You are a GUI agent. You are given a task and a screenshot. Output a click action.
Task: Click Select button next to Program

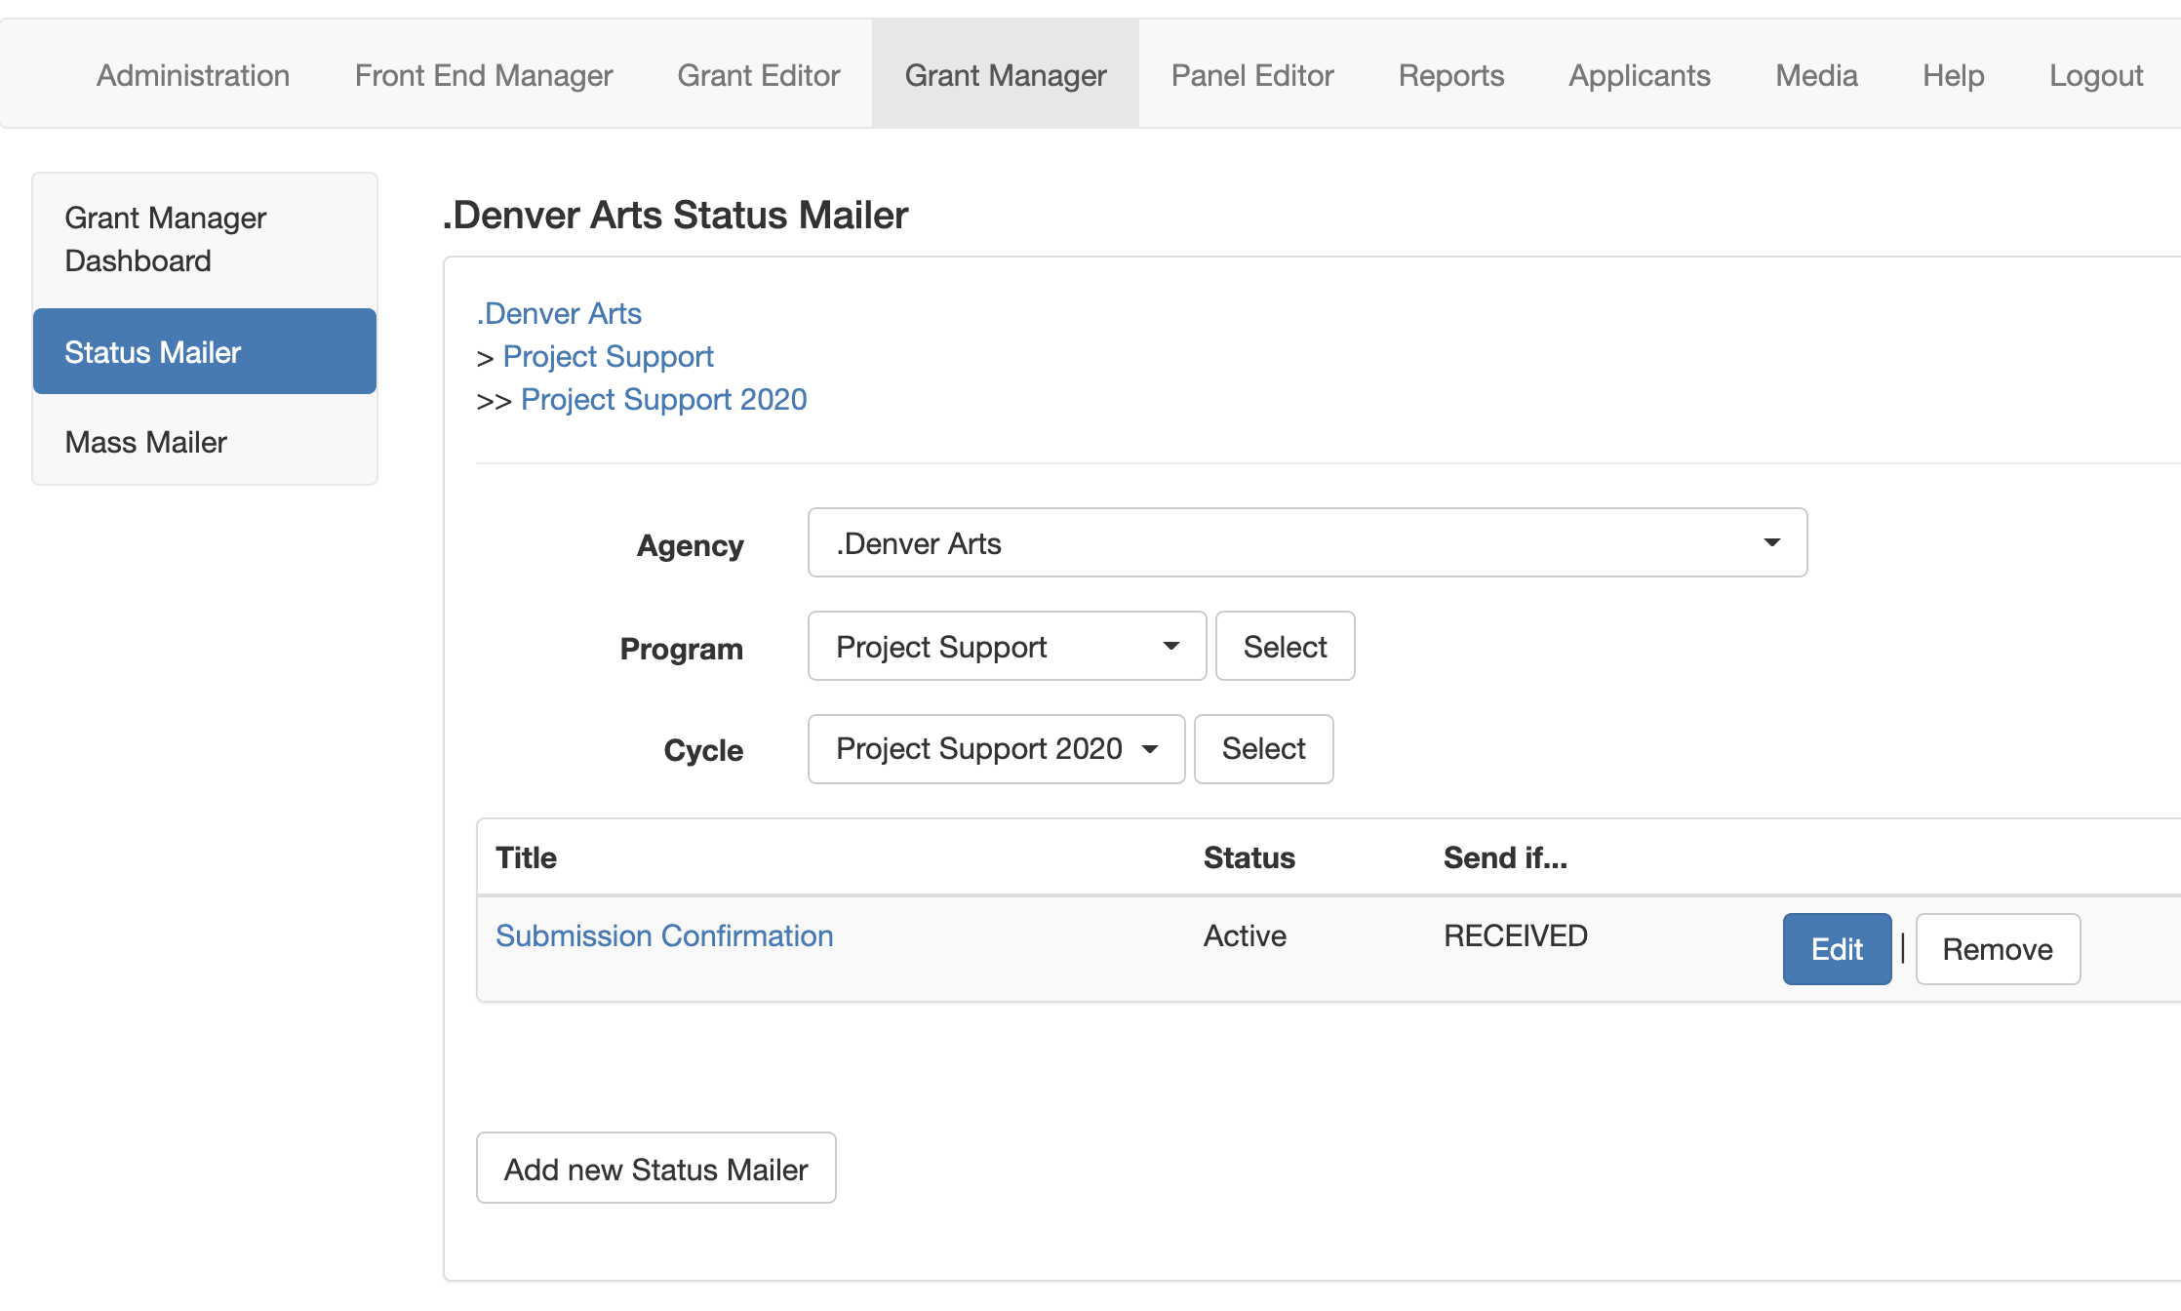click(x=1285, y=646)
